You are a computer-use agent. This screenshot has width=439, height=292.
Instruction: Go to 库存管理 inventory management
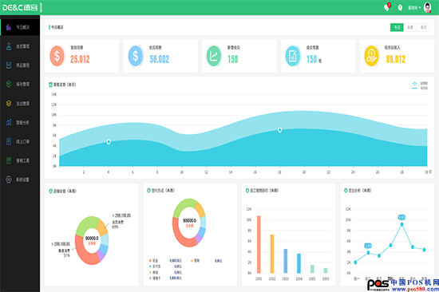click(x=20, y=85)
